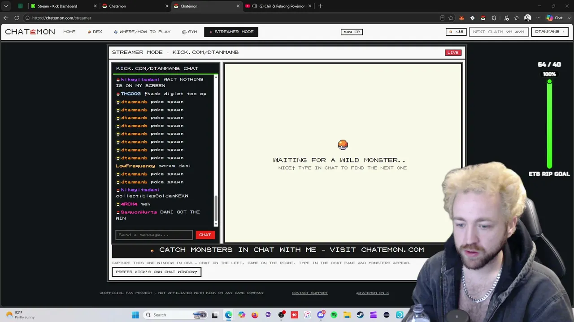Screen dimensions: 574x322
Task: Click the Windows taskbar Search box
Action: click(176, 315)
